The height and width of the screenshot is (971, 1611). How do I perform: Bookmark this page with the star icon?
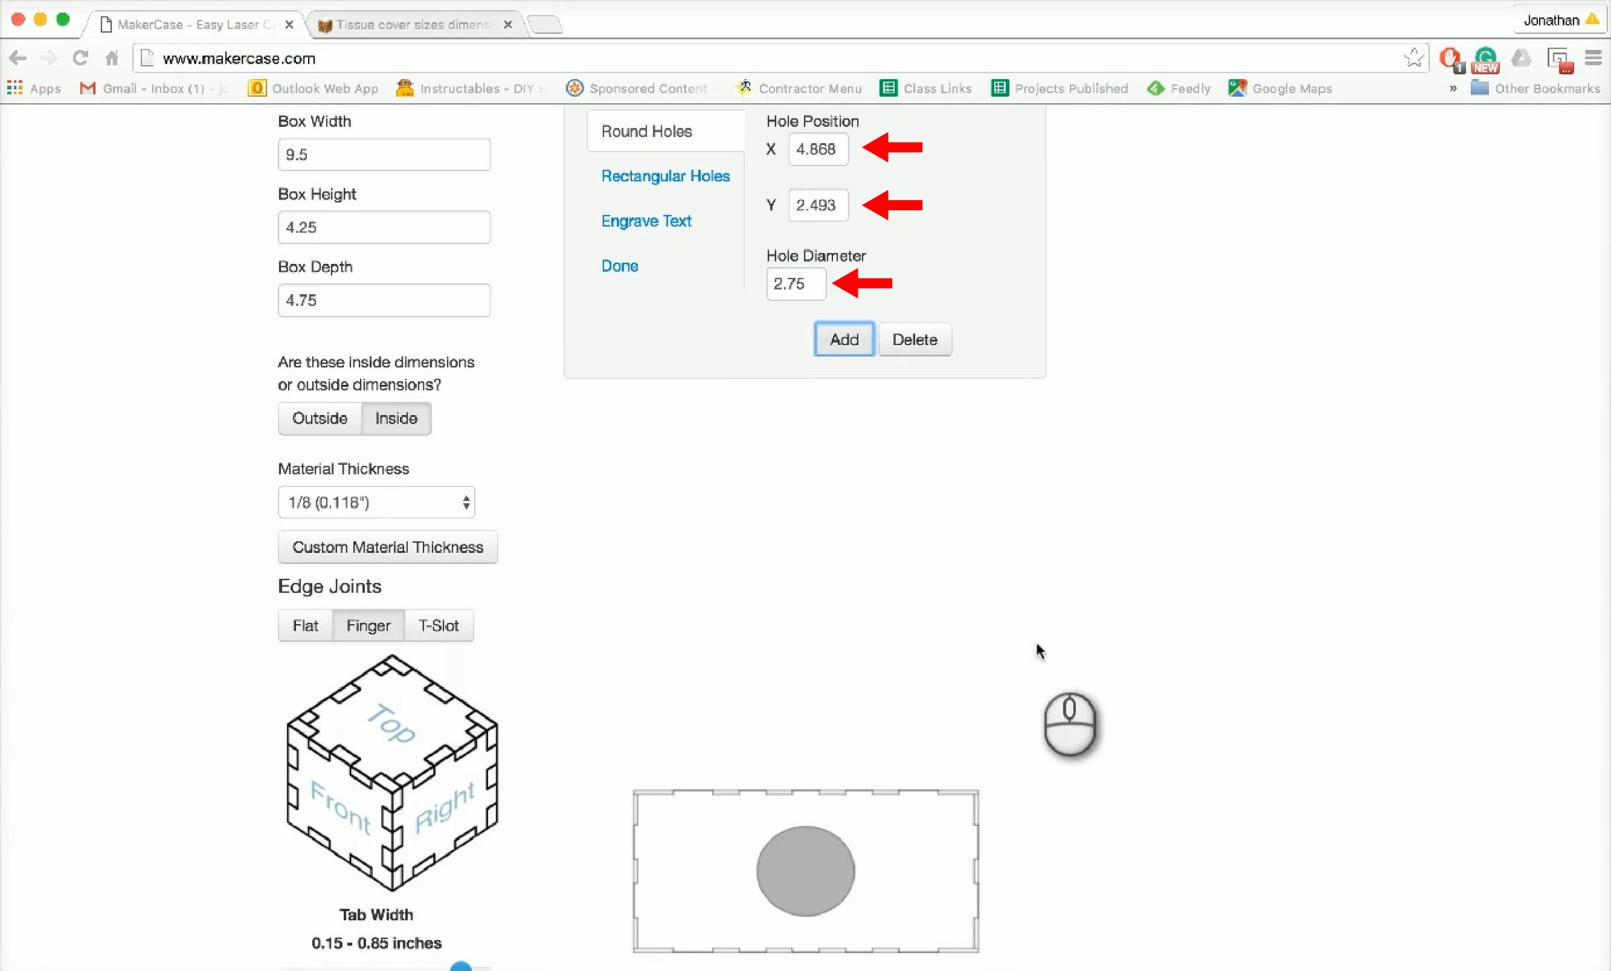(1414, 58)
